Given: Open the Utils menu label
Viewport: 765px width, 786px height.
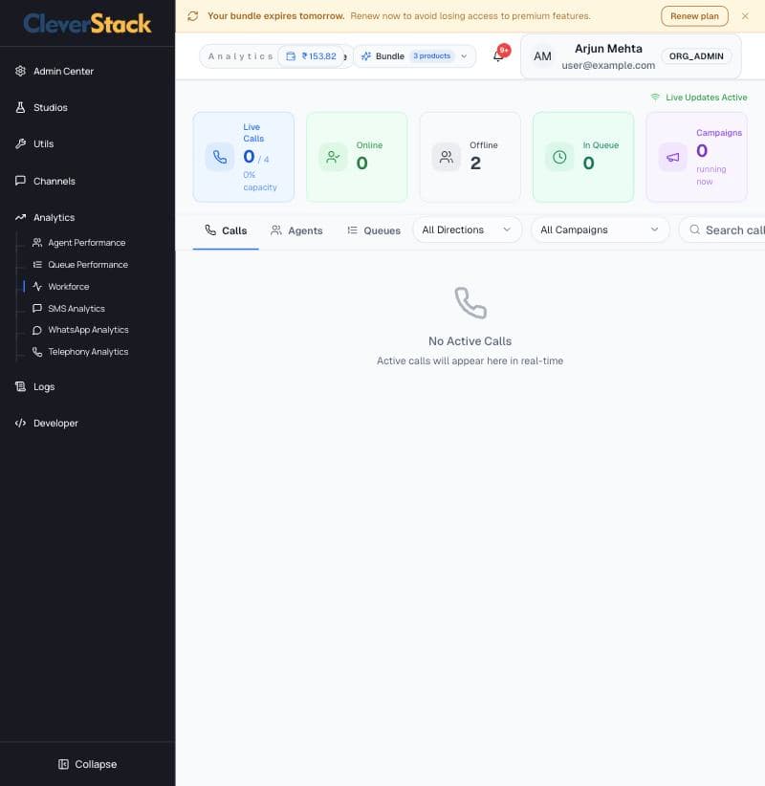Looking at the screenshot, I should [x=44, y=143].
